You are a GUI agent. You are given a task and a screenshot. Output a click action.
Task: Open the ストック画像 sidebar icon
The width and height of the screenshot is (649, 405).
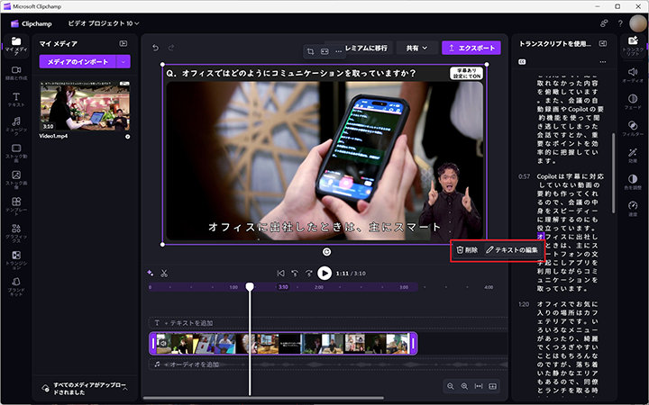tap(16, 179)
